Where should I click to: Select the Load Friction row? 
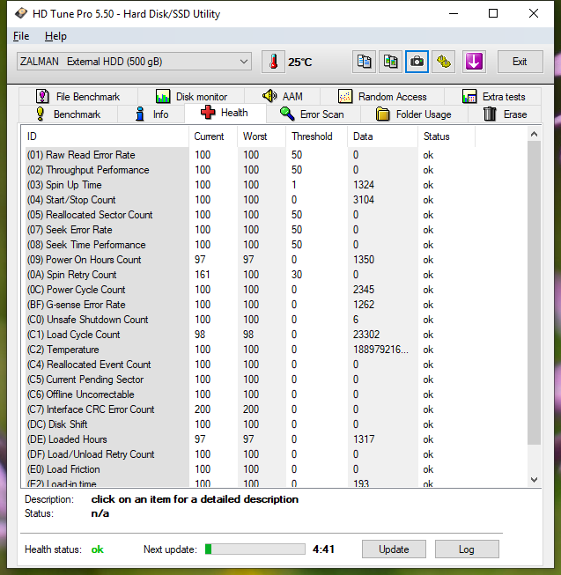tap(249, 469)
